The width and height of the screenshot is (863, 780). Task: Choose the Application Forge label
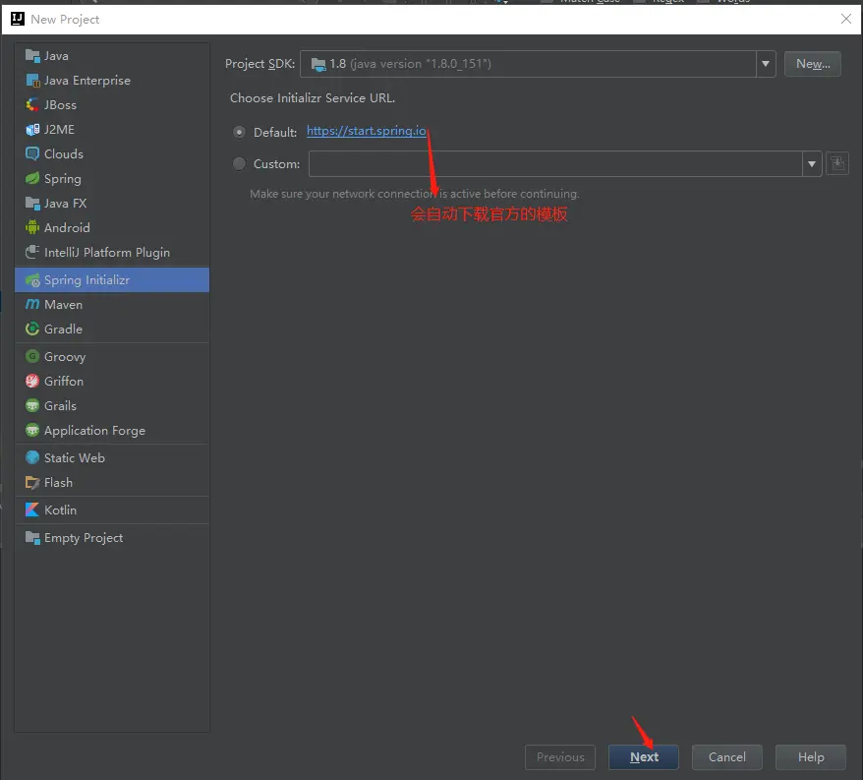coord(94,431)
